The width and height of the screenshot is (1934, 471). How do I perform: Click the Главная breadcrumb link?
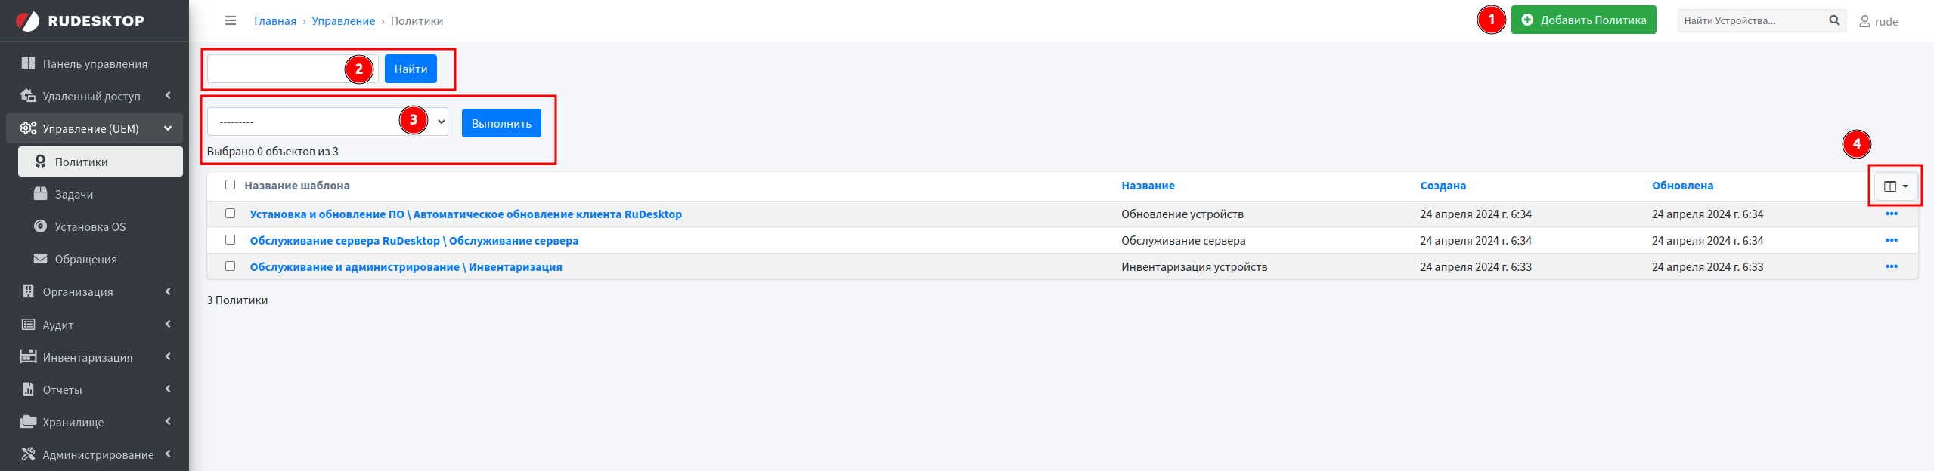(x=274, y=21)
